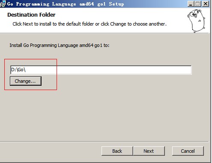212x163 pixels.
Task: Cancel the Go setup
Action: pos(188,151)
